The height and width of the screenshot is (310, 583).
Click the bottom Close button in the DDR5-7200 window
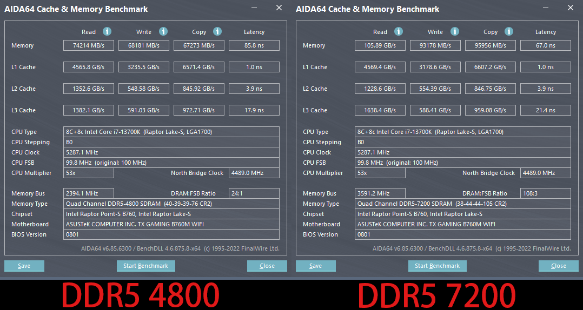click(x=558, y=266)
